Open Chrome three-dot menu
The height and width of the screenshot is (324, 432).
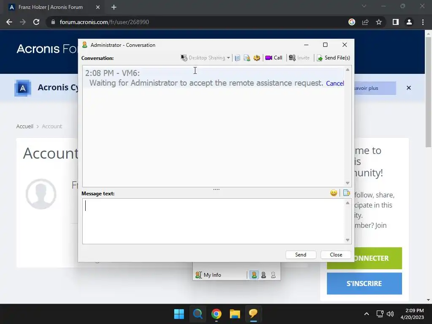pos(423,22)
